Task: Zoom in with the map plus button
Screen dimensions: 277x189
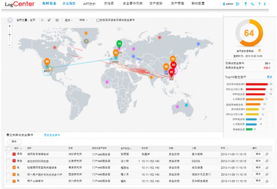Action: pyautogui.click(x=9, y=26)
